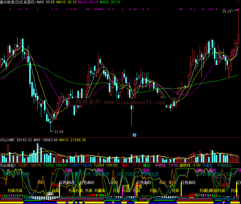Image resolution: width=241 pixels, height=204 pixels.
Task: Click the 中短线:-10.00 value
Action: coord(166,165)
